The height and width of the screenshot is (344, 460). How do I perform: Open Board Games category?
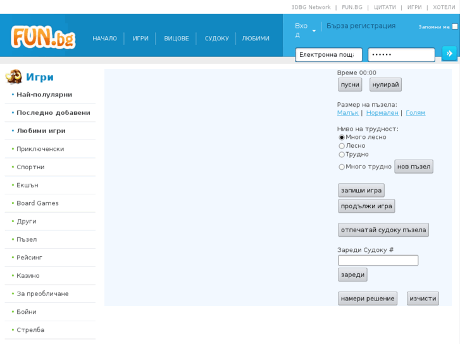(37, 203)
